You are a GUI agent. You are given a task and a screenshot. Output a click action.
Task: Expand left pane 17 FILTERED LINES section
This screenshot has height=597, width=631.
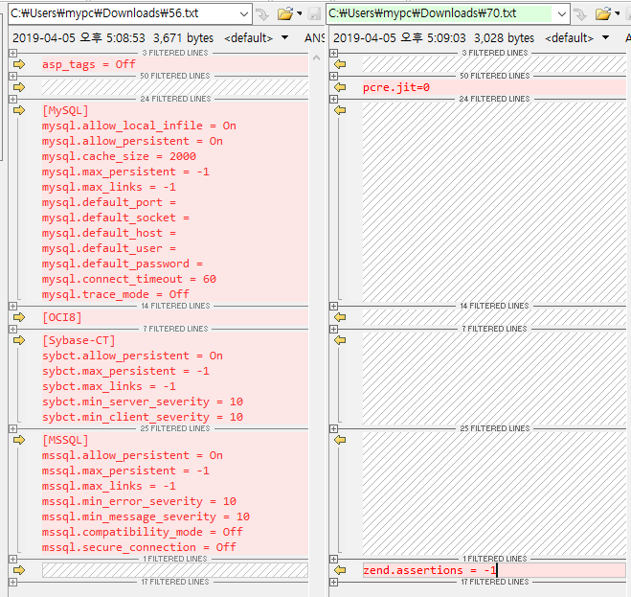coord(12,582)
